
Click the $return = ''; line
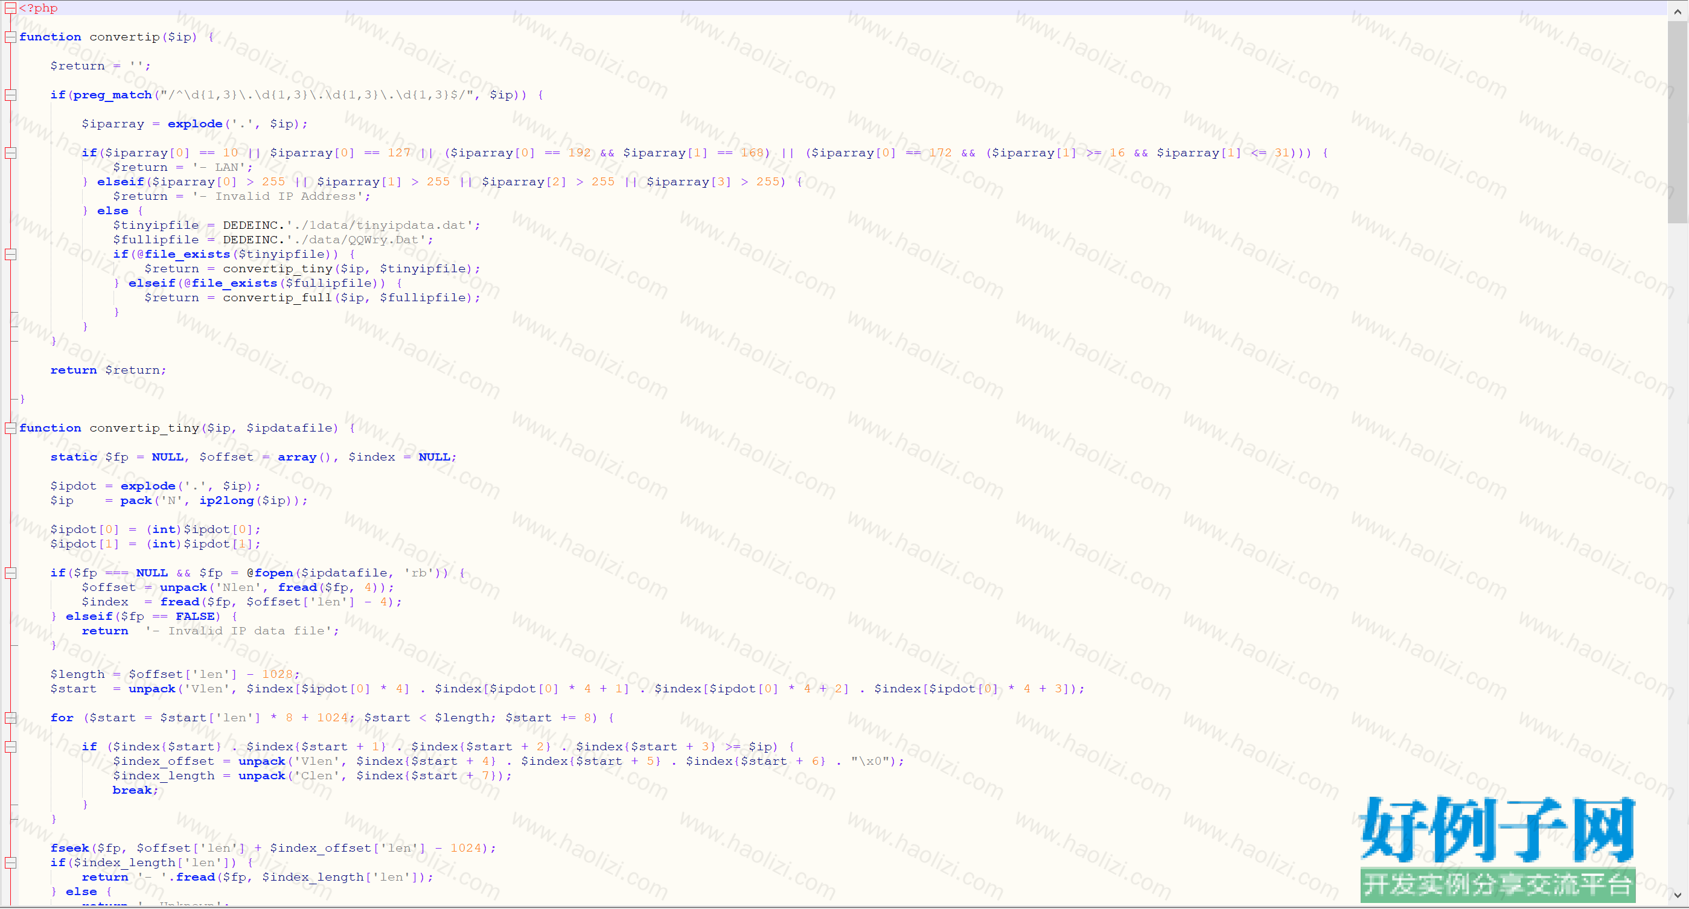click(x=100, y=66)
